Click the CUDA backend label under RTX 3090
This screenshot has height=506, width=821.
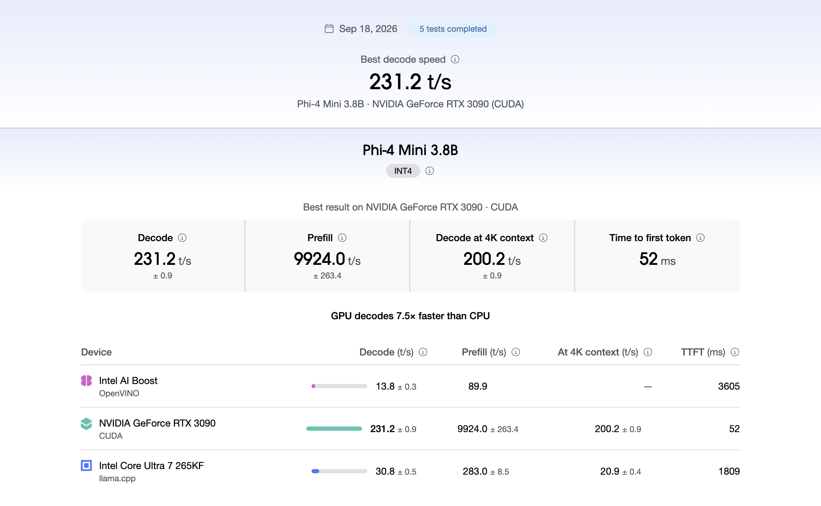pyautogui.click(x=110, y=436)
